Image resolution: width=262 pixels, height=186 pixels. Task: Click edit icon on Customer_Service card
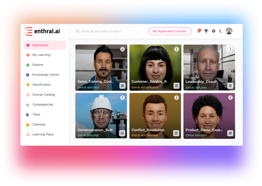pyautogui.click(x=176, y=86)
